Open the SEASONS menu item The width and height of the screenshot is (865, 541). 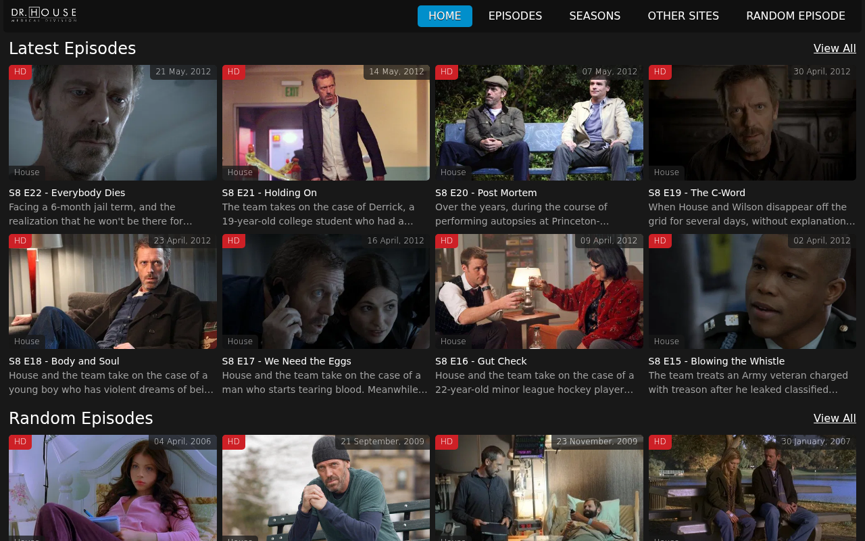[x=595, y=16]
